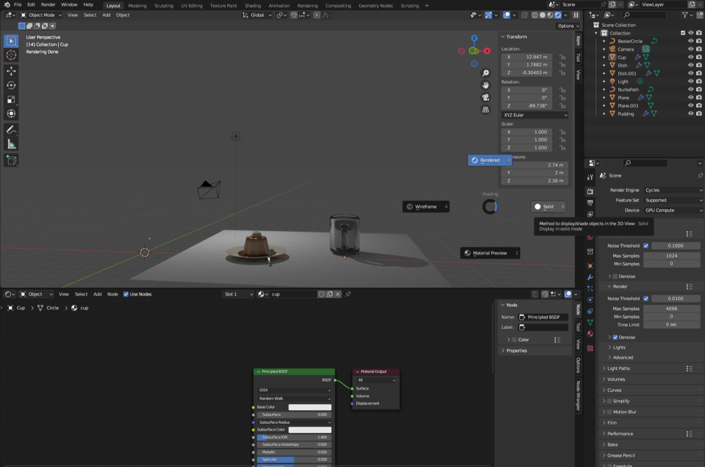Open the Object Data properties triangle icon
Image resolution: width=705 pixels, height=467 pixels.
[590, 323]
